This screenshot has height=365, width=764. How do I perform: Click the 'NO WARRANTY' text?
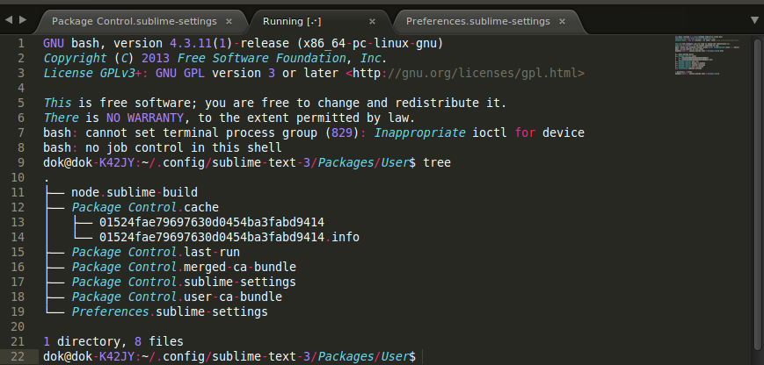click(145, 118)
